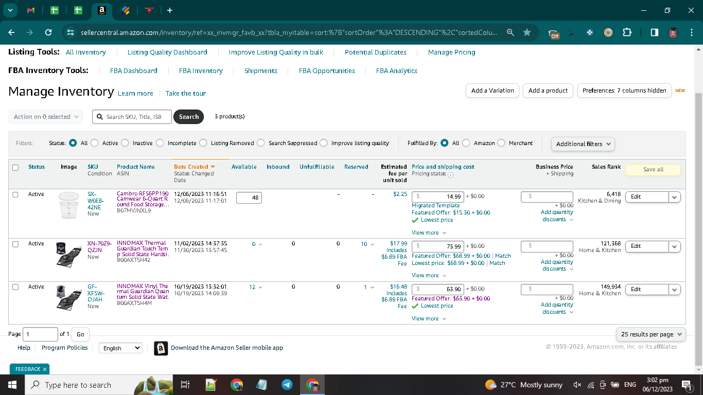Check the Cambro product row checkbox
Viewport: 703px width, 395px height.
tap(15, 194)
